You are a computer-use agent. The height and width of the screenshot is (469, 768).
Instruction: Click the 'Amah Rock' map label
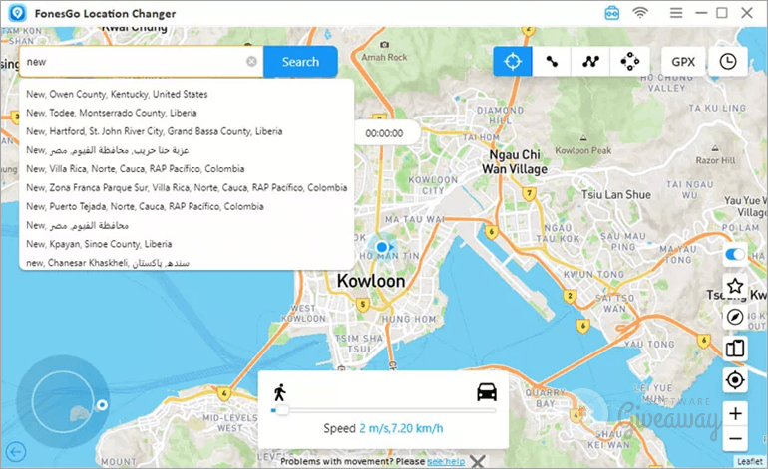point(384,57)
